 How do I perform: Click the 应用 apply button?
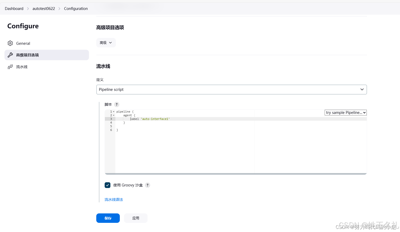coord(136,218)
